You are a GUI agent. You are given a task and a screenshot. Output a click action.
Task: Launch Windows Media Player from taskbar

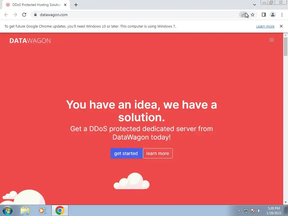tap(42, 211)
